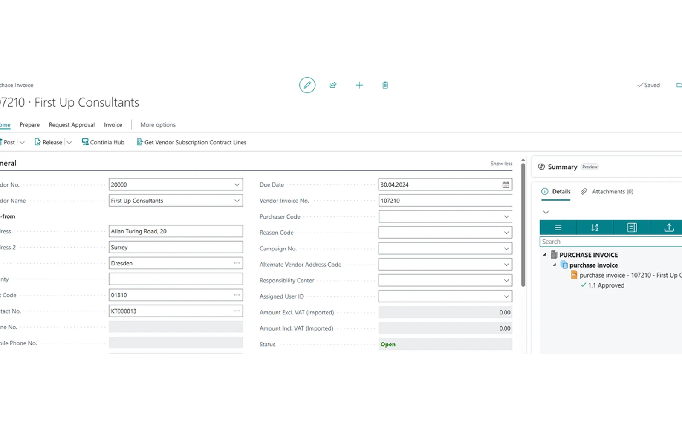Collapse chevron below Details tab
682x426 pixels.
pos(546,212)
